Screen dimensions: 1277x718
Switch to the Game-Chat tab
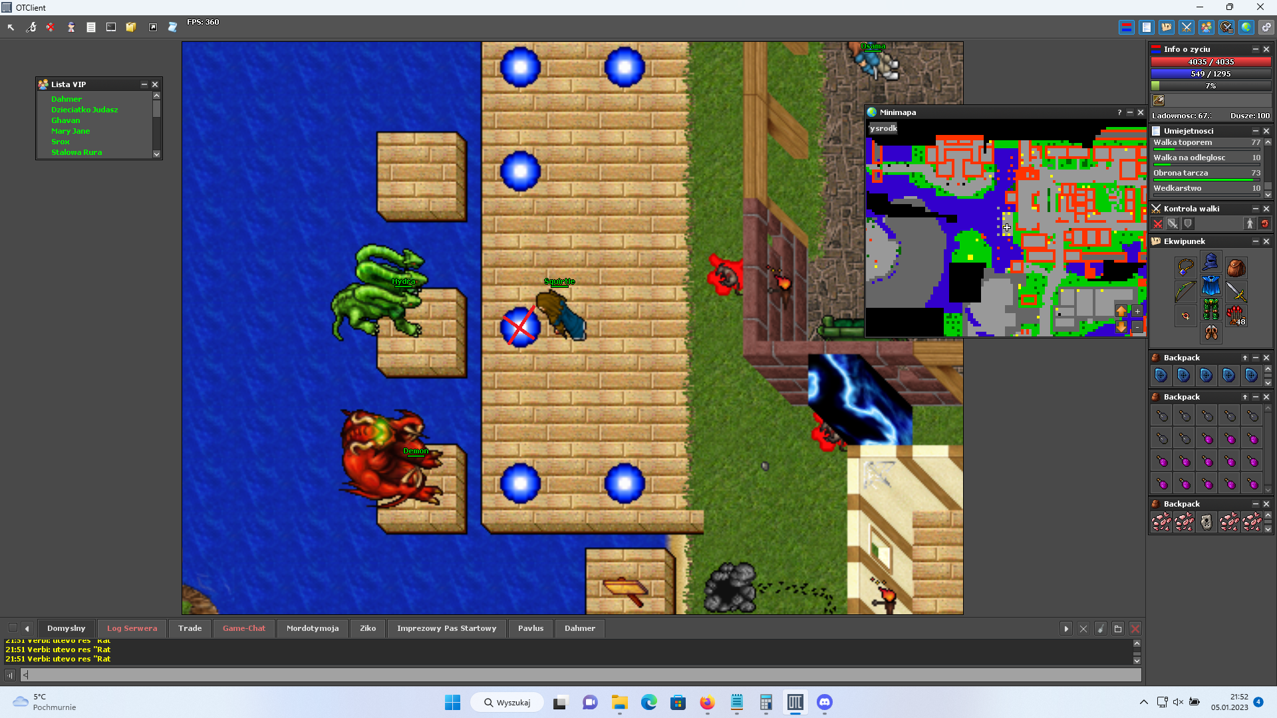243,628
